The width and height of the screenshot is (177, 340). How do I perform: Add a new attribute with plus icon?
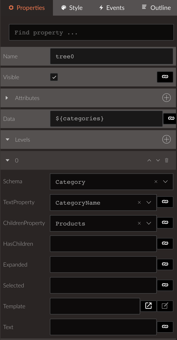(x=166, y=98)
